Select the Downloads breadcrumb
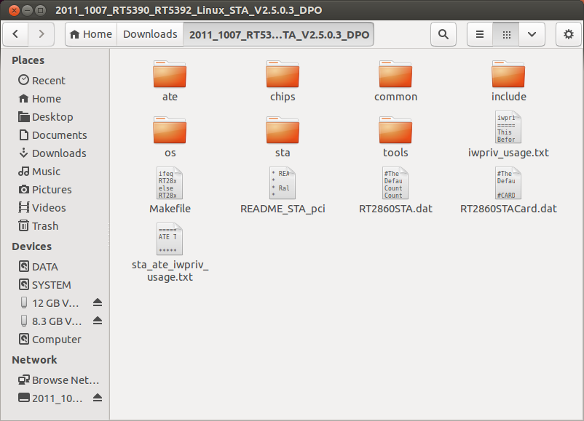The image size is (584, 421). (150, 34)
